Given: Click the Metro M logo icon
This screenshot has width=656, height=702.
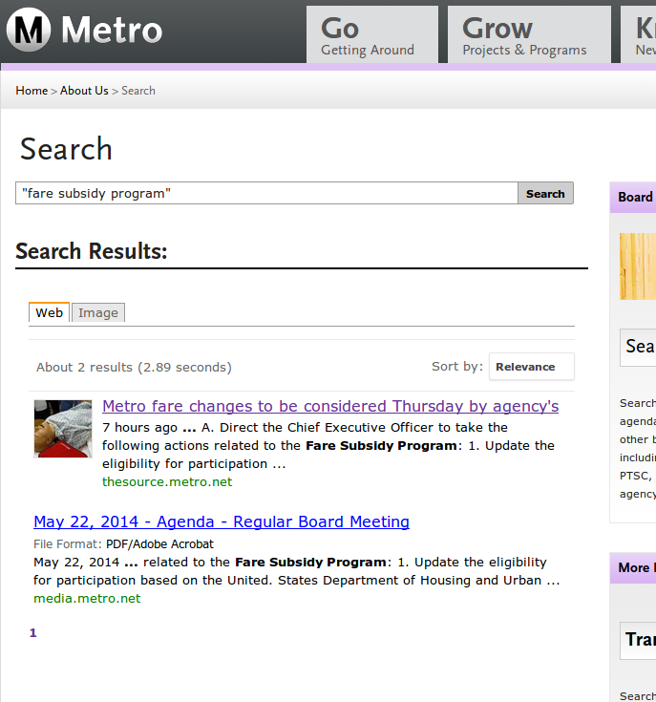Looking at the screenshot, I should [x=29, y=30].
